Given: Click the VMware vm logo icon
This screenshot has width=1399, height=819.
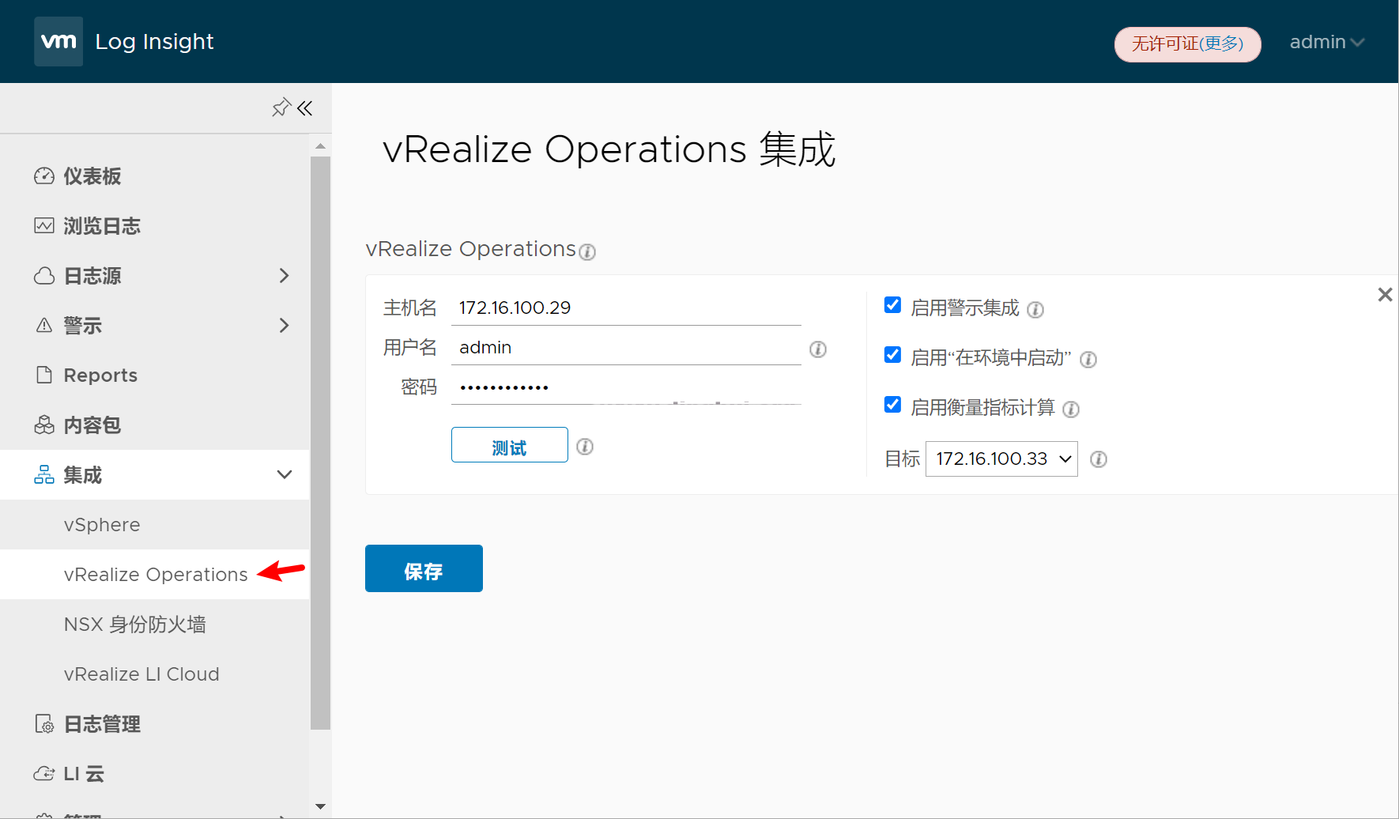Looking at the screenshot, I should (x=58, y=41).
